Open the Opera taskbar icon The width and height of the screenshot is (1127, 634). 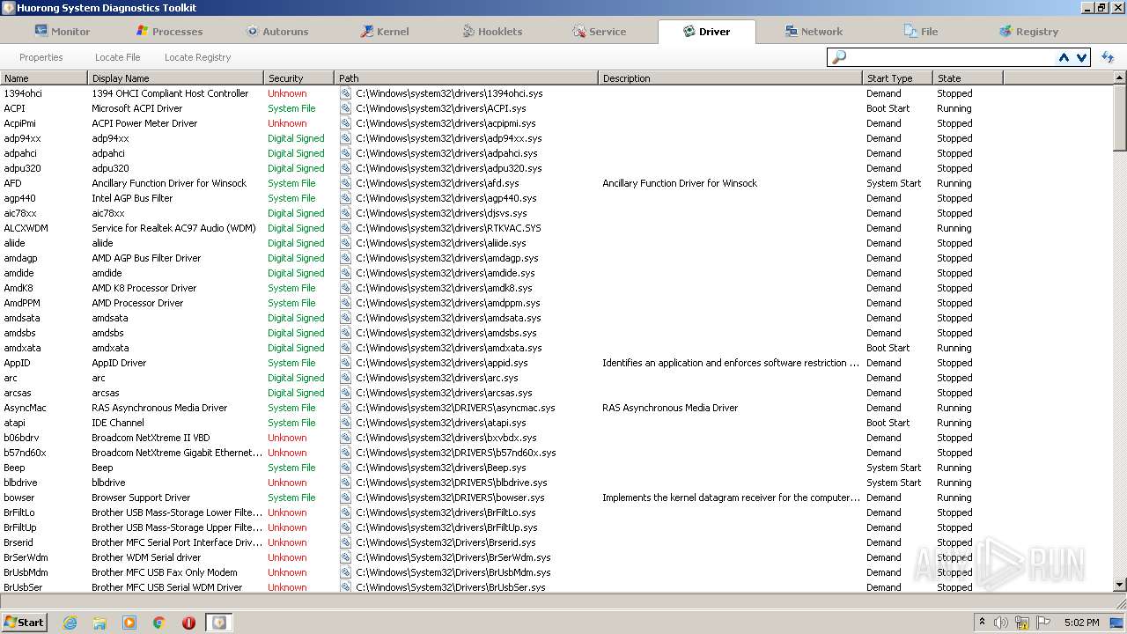point(188,623)
